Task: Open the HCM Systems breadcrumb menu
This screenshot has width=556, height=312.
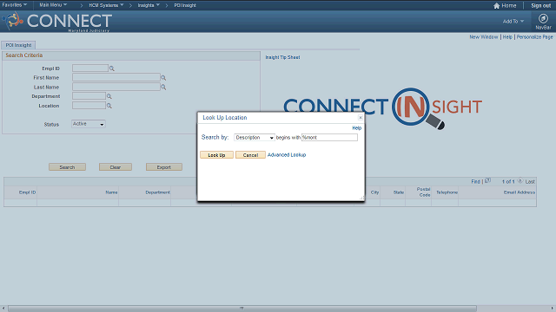Action: tap(106, 5)
